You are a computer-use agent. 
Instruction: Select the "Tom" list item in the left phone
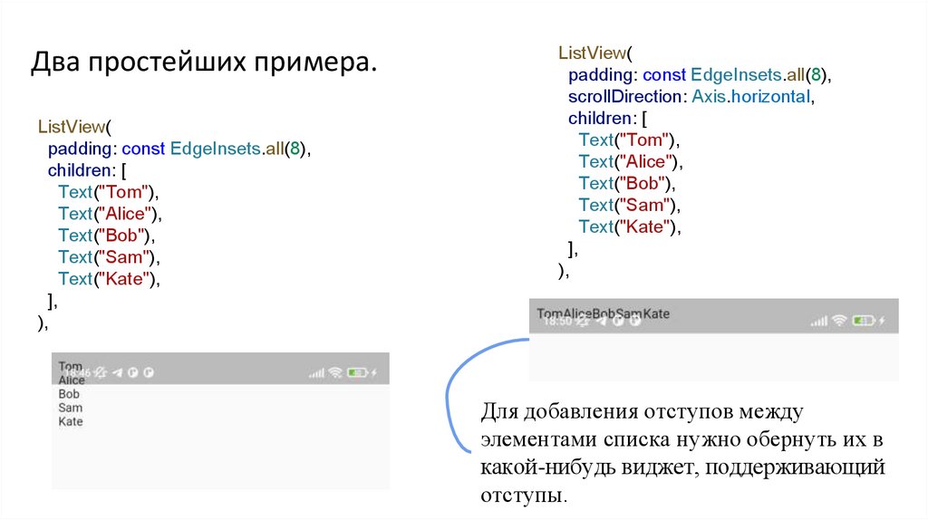tap(71, 367)
